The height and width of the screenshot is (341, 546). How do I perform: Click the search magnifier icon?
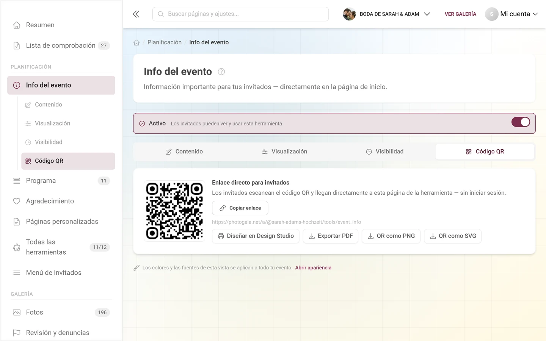point(161,14)
